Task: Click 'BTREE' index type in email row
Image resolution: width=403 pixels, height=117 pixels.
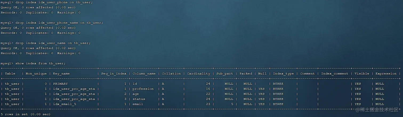Action: tap(278, 104)
